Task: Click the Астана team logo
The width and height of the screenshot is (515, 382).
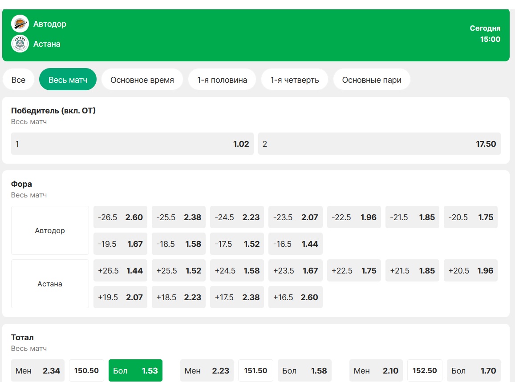Action: click(x=20, y=44)
